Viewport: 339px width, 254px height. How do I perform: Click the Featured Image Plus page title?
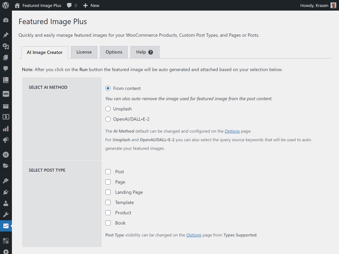(53, 21)
